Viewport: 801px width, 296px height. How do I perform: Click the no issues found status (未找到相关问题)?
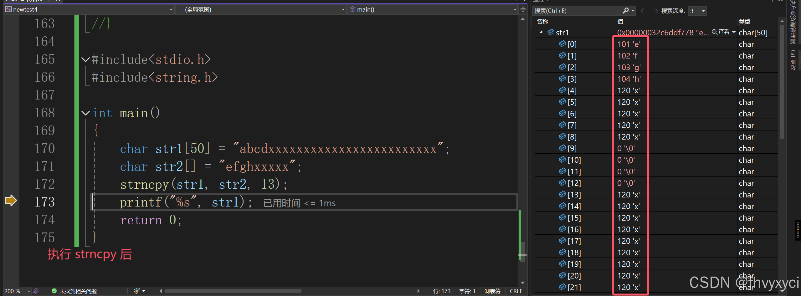click(74, 291)
